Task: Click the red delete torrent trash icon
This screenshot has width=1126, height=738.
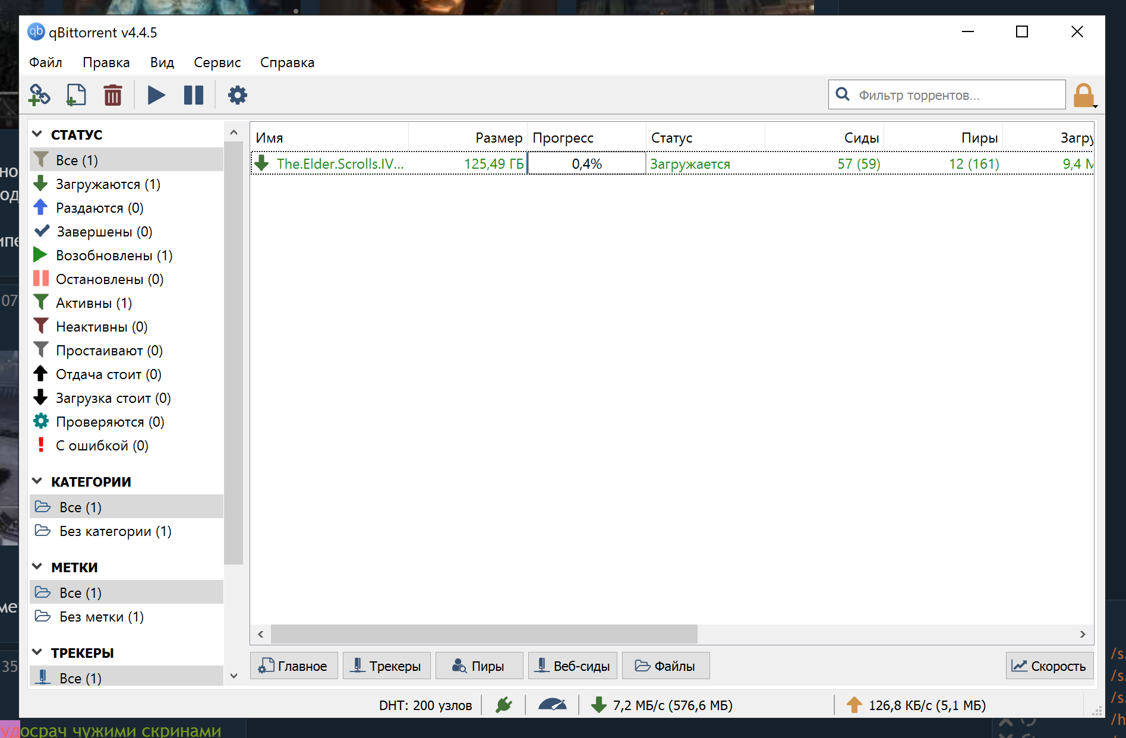Action: (x=113, y=95)
